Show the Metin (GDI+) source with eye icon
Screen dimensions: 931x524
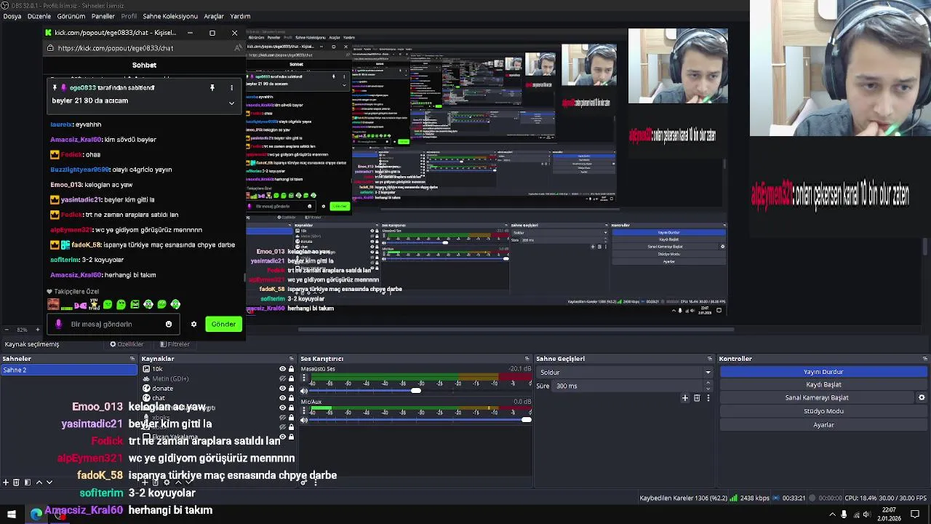(x=282, y=378)
